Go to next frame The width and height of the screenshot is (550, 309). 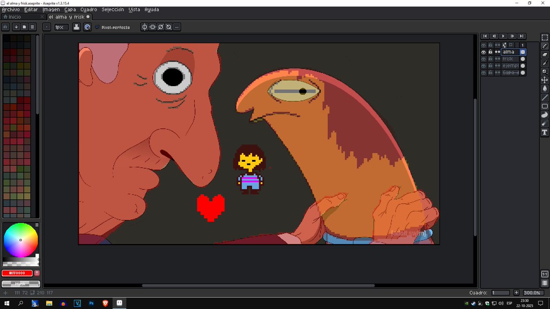(x=512, y=36)
